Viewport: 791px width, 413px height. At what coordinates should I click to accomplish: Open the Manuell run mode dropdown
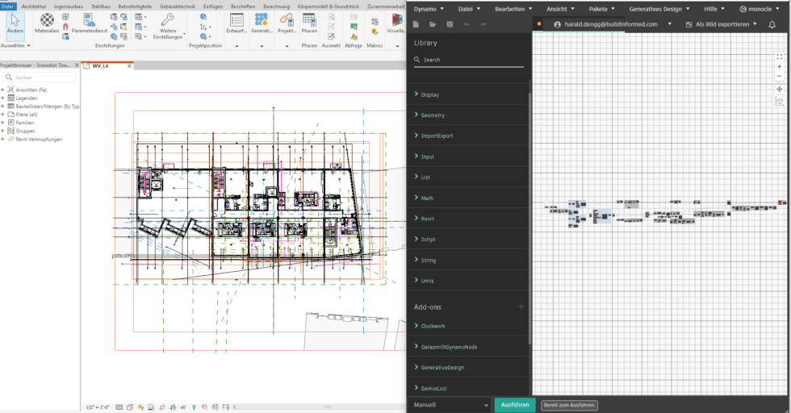click(450, 404)
